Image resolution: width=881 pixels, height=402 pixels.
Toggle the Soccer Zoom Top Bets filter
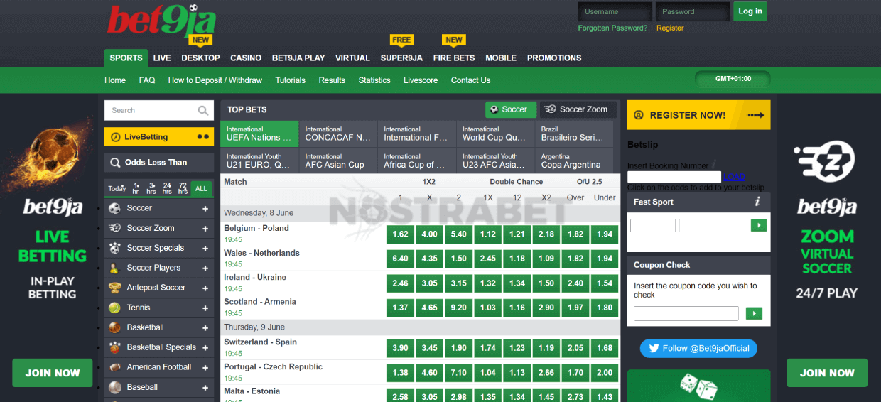pyautogui.click(x=578, y=109)
